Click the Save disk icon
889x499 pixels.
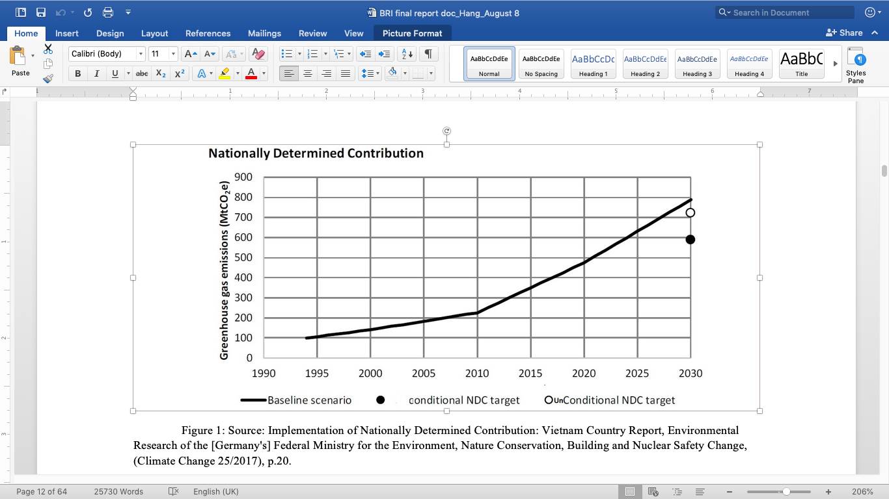tap(41, 12)
